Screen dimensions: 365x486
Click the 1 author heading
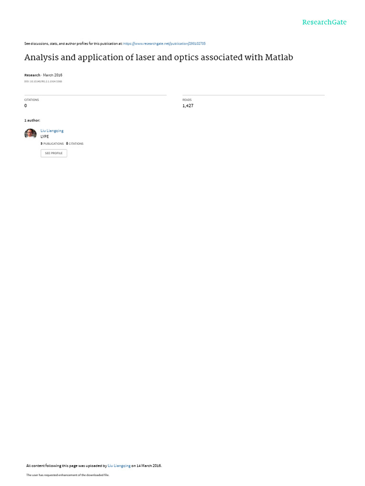[32, 120]
